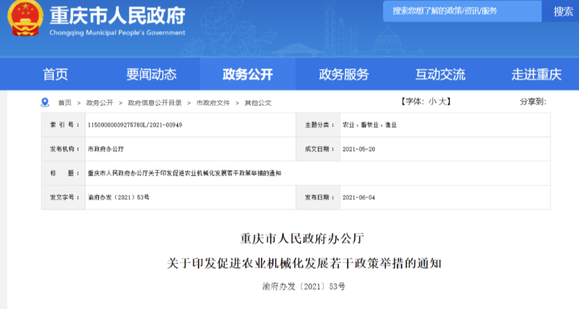Viewport: 579px width, 309px height.
Task: Click the 发布日期 label cell
Action: (x=318, y=197)
